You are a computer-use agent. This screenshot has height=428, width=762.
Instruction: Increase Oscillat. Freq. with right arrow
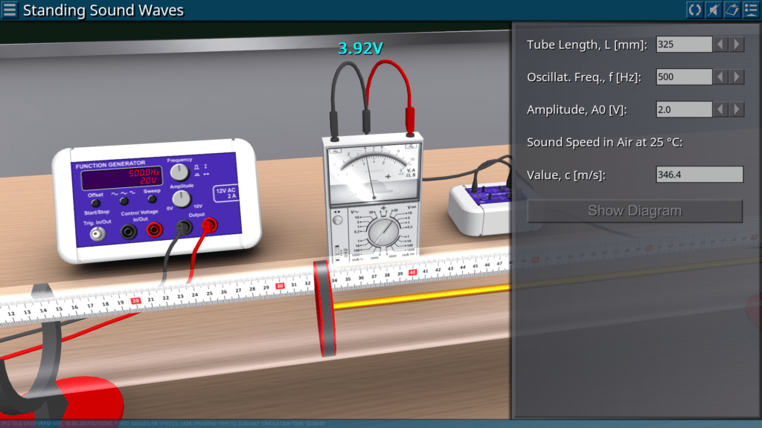(737, 77)
